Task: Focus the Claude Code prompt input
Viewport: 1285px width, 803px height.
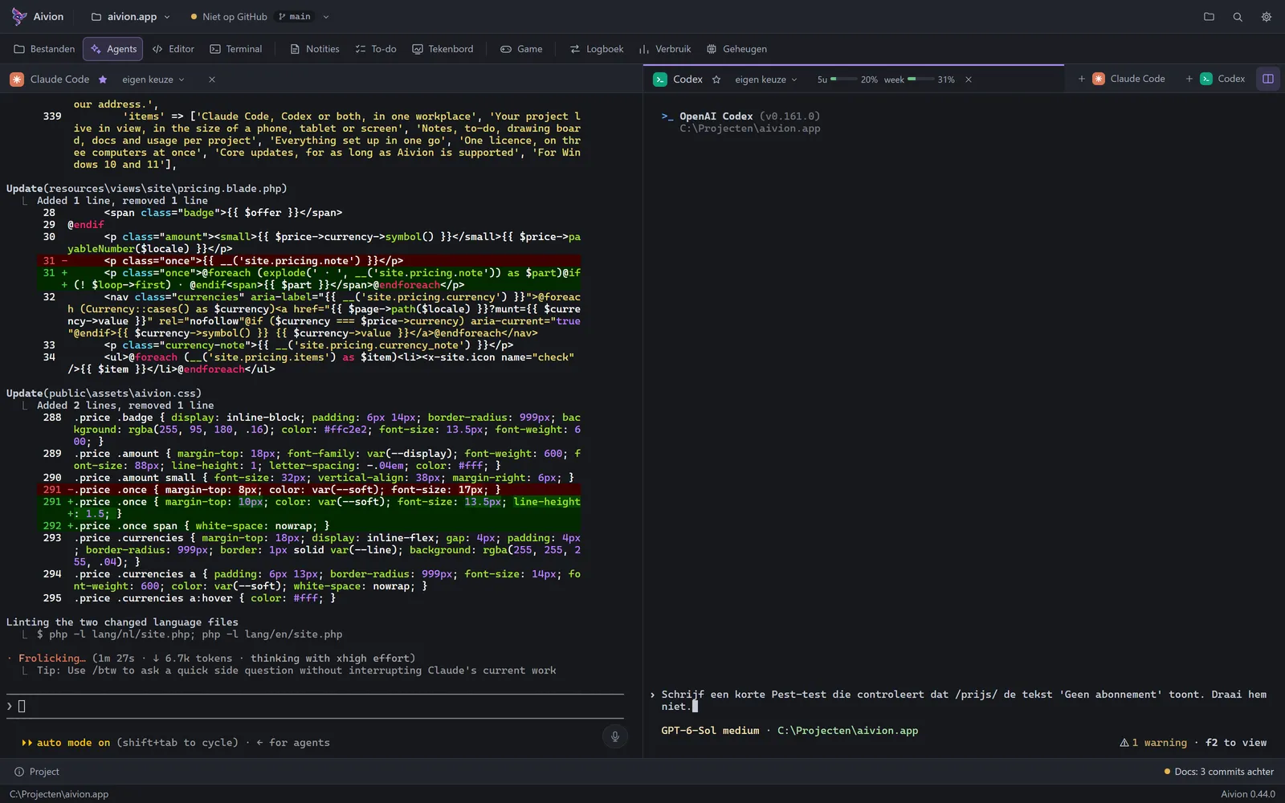Action: 315,707
